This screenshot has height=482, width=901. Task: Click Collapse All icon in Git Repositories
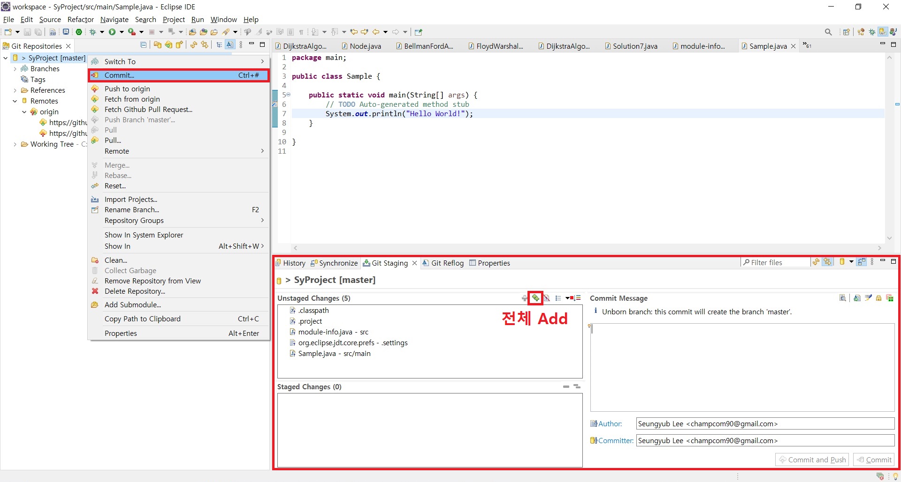click(144, 44)
